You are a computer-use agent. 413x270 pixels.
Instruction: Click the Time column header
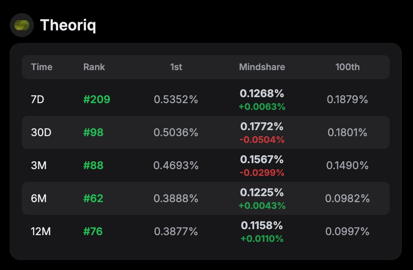click(x=42, y=67)
